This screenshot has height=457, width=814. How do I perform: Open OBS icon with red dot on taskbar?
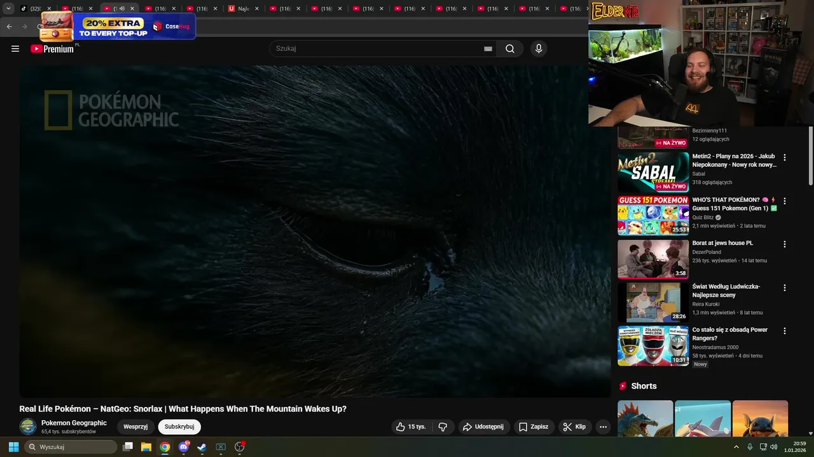240,447
